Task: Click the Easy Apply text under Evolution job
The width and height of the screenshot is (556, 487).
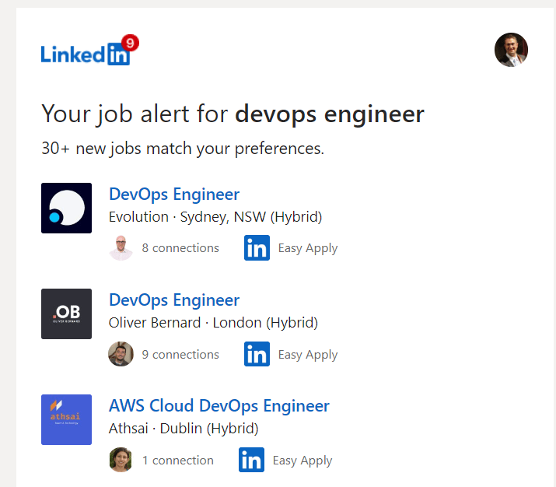Action: pos(308,248)
